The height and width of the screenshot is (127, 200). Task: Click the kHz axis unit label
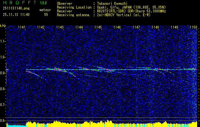[3, 26]
